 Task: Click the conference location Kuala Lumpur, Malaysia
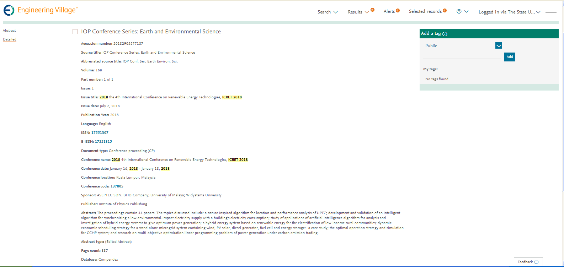(x=136, y=178)
